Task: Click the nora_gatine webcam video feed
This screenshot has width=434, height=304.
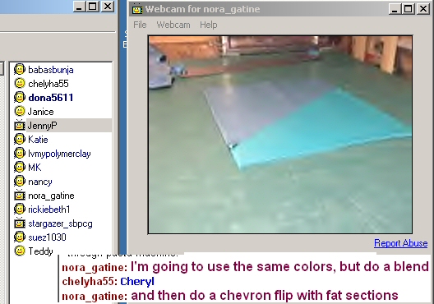Action: coord(280,135)
